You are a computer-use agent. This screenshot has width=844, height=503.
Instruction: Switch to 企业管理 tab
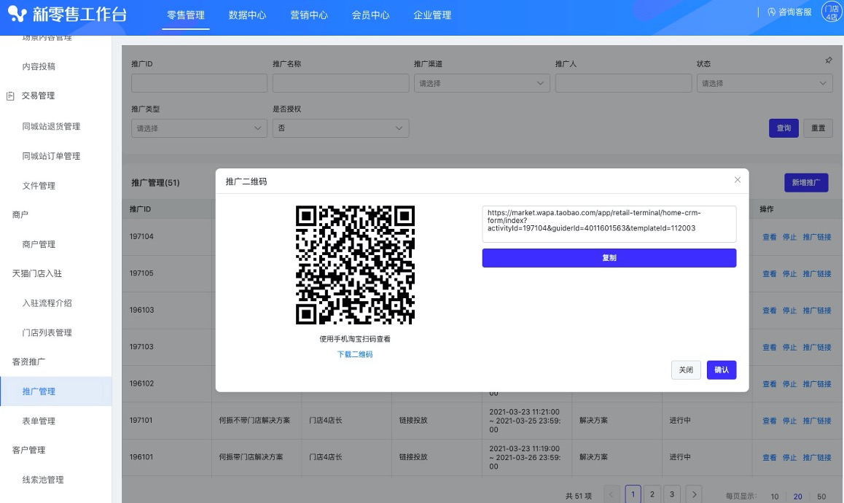tap(432, 15)
